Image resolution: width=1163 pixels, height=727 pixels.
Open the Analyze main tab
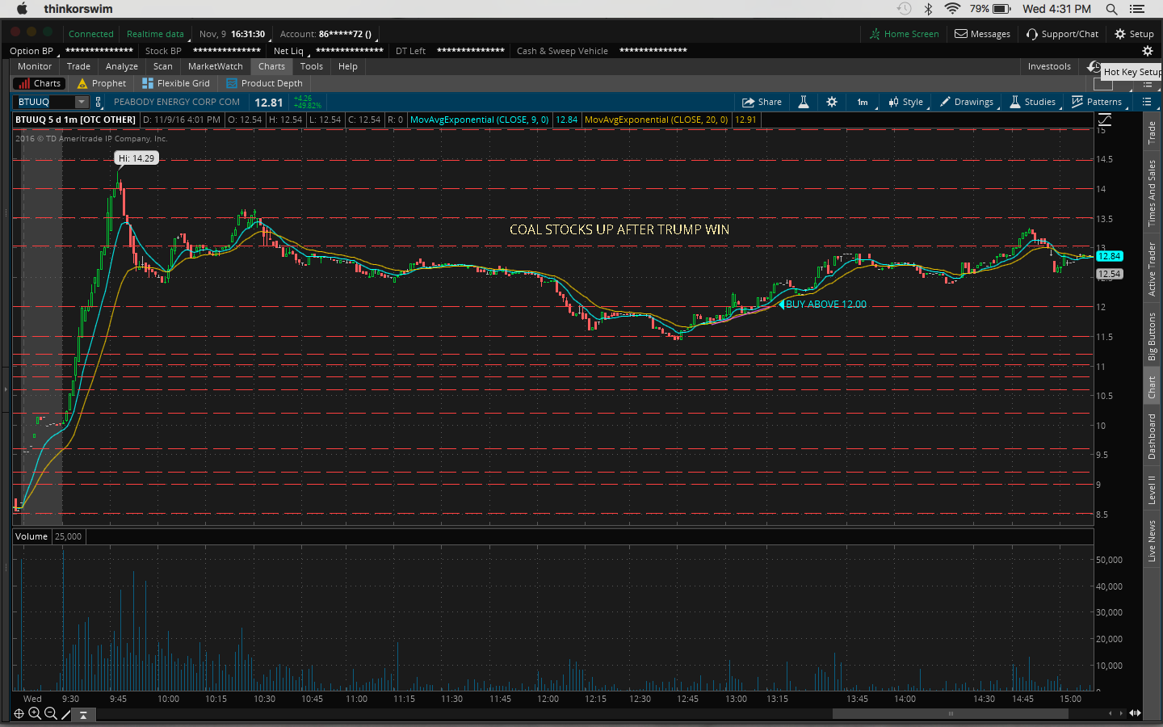pyautogui.click(x=122, y=66)
